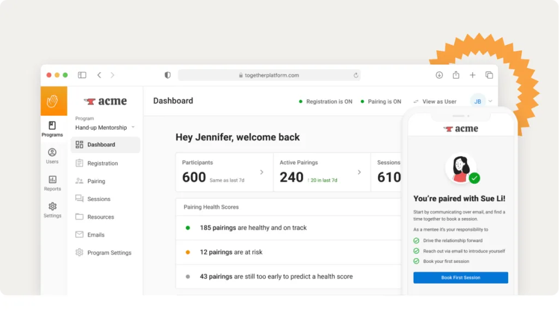Open Resources using its folder icon

pyautogui.click(x=79, y=216)
